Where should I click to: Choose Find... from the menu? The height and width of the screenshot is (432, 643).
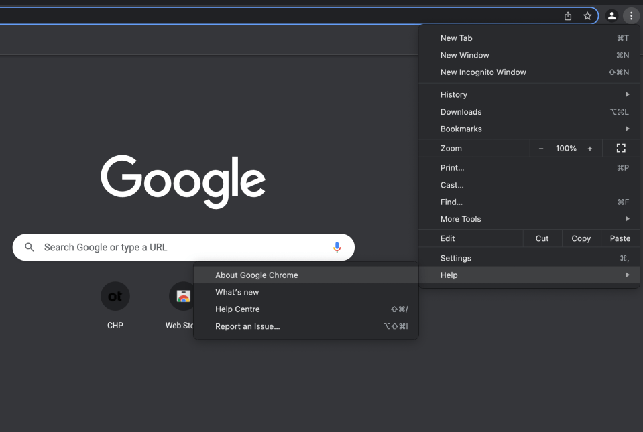coord(529,202)
